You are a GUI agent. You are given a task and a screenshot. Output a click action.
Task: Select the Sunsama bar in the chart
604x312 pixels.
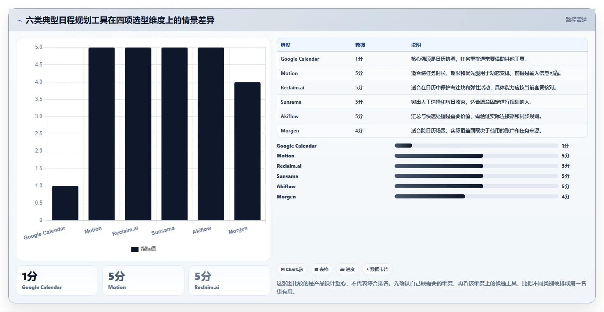(x=175, y=134)
